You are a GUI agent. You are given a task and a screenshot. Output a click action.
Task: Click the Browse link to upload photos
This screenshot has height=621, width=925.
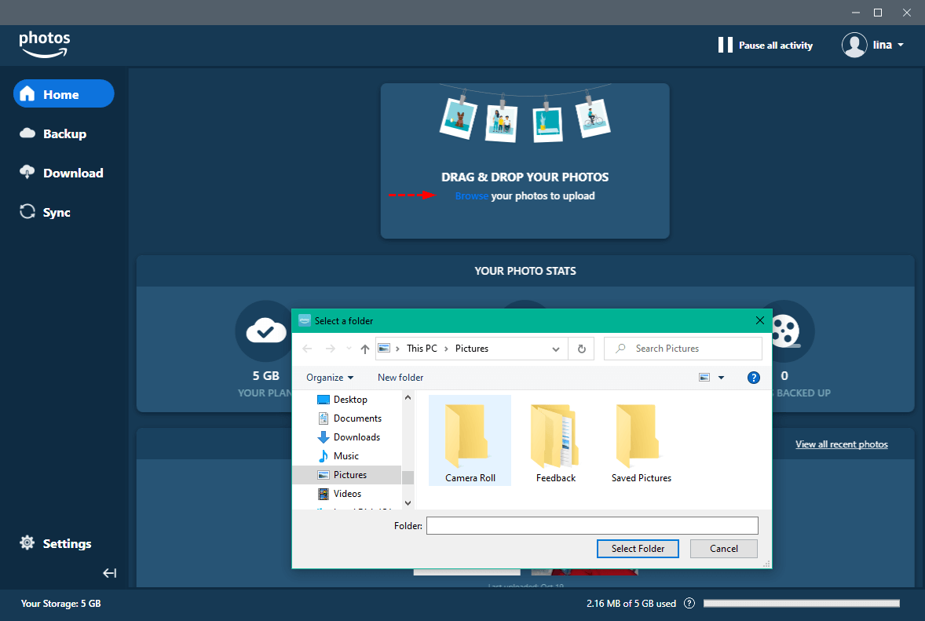471,196
